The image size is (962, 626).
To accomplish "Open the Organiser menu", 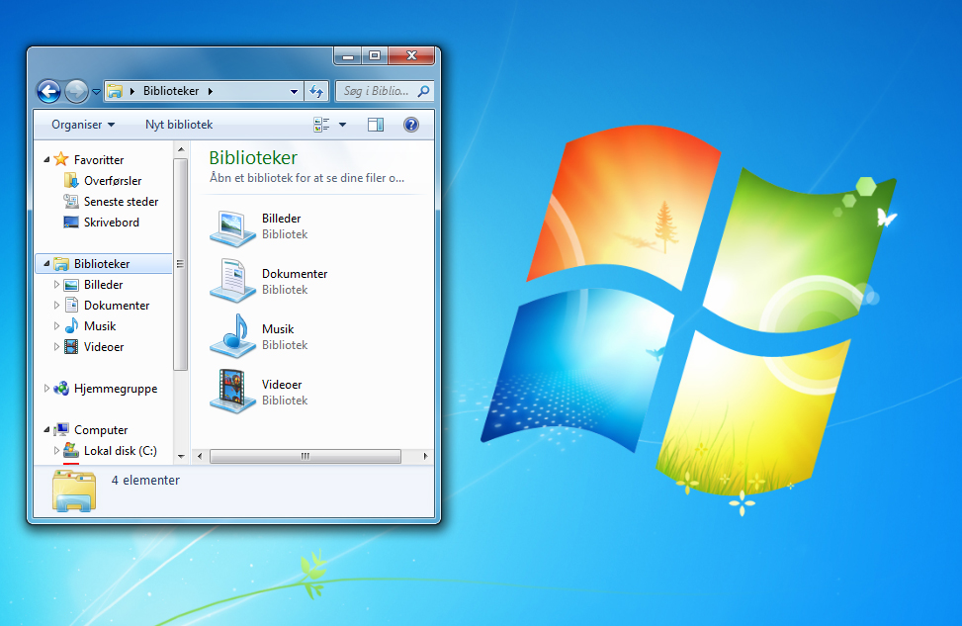I will (x=83, y=125).
